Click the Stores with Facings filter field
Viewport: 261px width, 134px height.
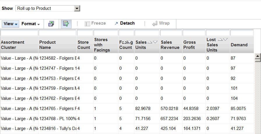point(106,33)
